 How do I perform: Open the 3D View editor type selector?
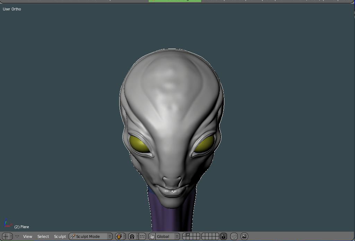(x=7, y=236)
